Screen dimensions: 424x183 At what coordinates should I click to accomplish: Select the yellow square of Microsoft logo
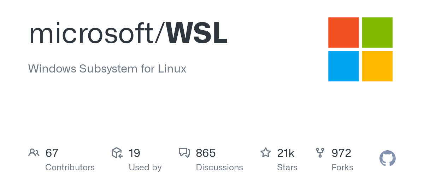click(x=377, y=66)
